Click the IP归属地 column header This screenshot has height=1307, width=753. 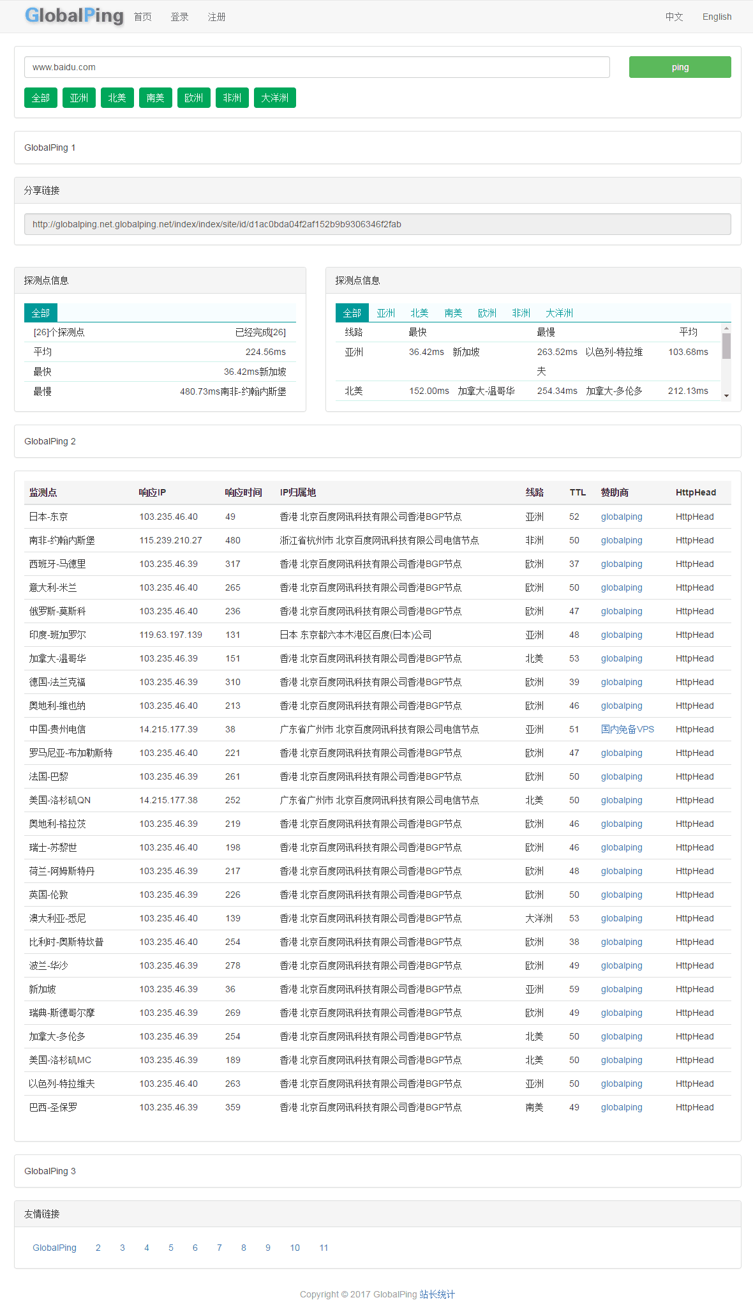pyautogui.click(x=298, y=492)
